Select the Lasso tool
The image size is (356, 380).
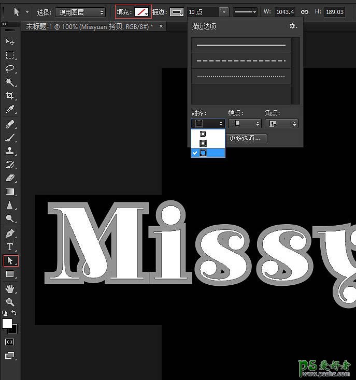10,68
